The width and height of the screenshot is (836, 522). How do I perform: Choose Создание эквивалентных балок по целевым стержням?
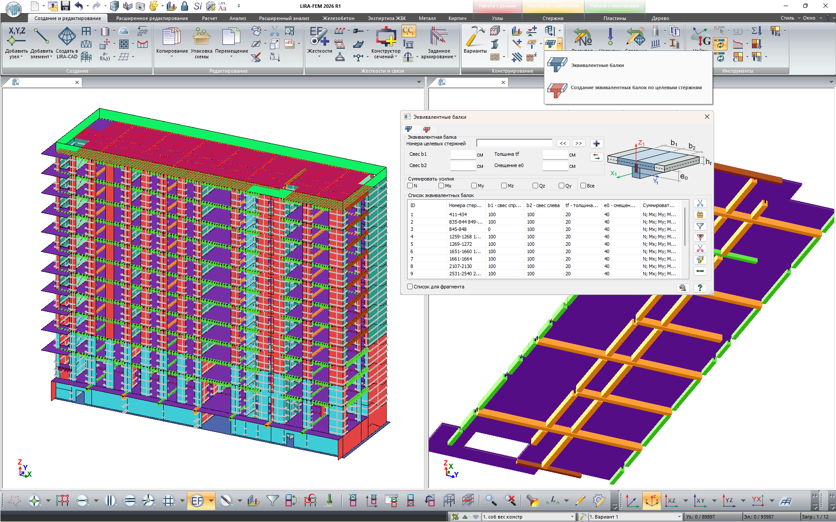tap(636, 88)
